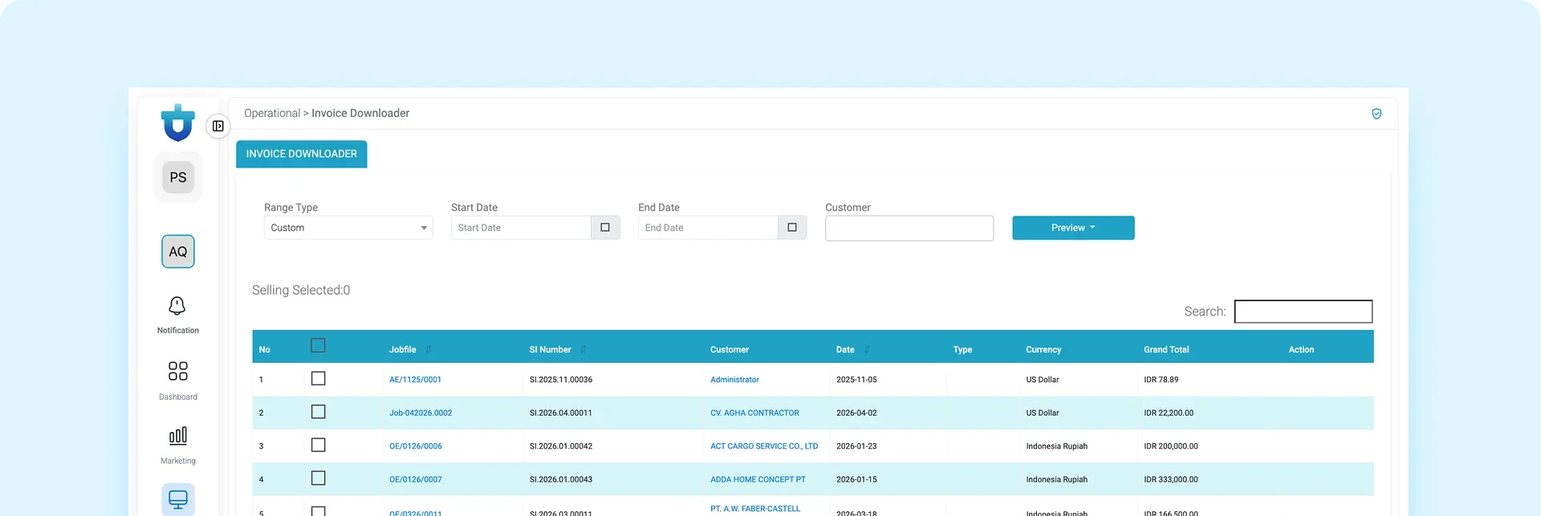Check row 3 OE/0126/0006 checkbox
The image size is (1541, 516).
click(319, 445)
